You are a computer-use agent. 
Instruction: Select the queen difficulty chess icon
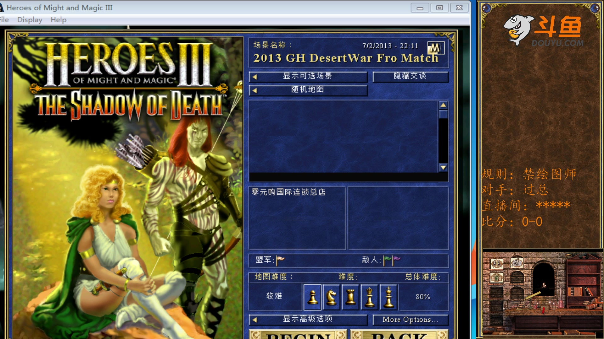pos(370,297)
